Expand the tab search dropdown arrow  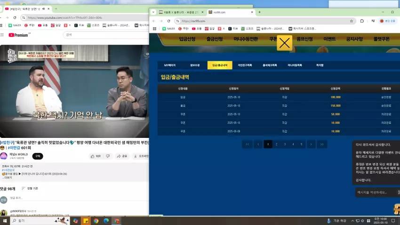coord(153,12)
